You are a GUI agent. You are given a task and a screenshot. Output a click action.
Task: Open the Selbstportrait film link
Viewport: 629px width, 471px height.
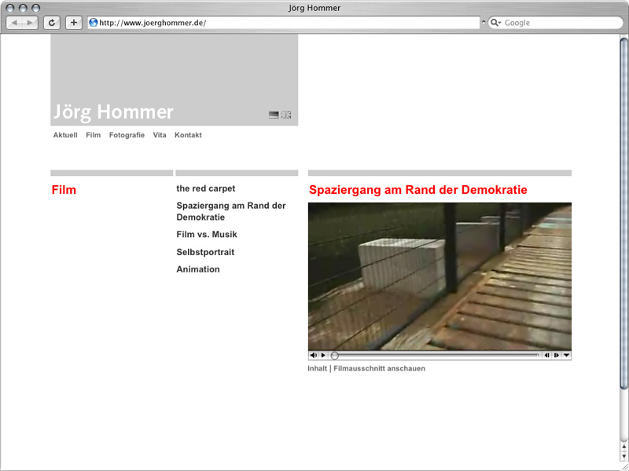pyautogui.click(x=205, y=252)
